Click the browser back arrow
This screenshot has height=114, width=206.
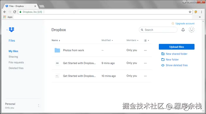pyautogui.click(x=5, y=12)
